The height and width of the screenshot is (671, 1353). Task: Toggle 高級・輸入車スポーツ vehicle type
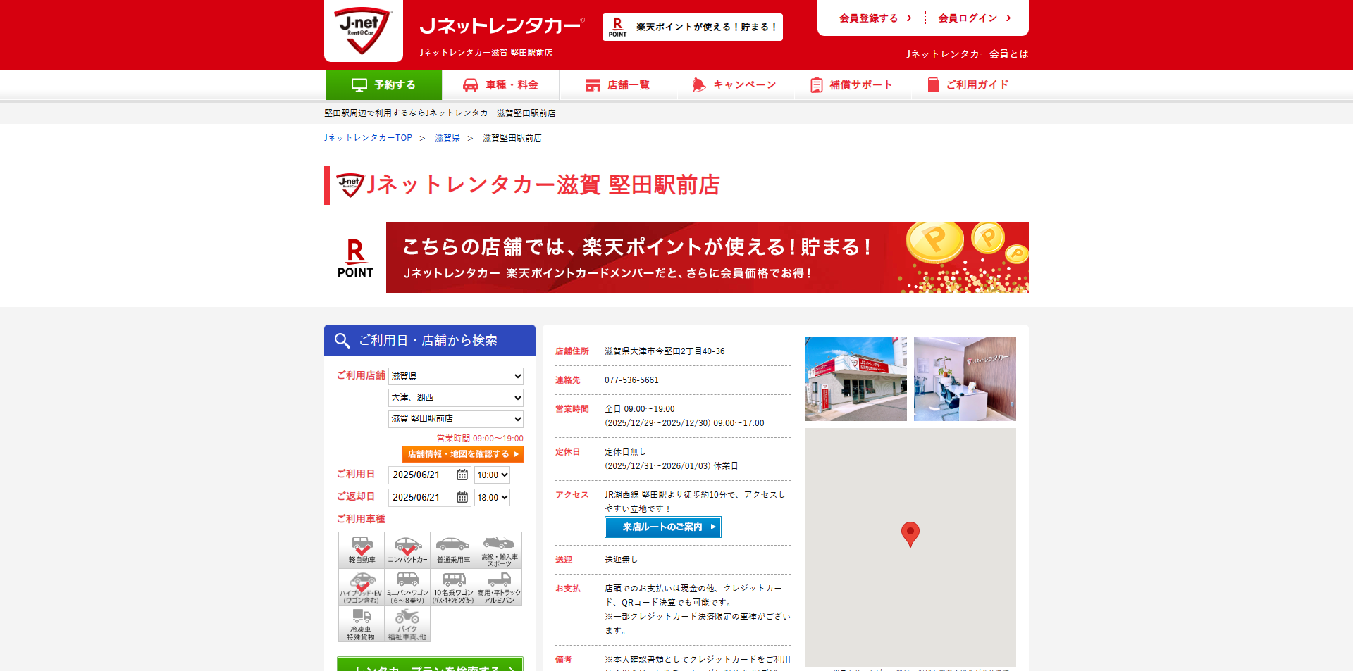click(499, 550)
